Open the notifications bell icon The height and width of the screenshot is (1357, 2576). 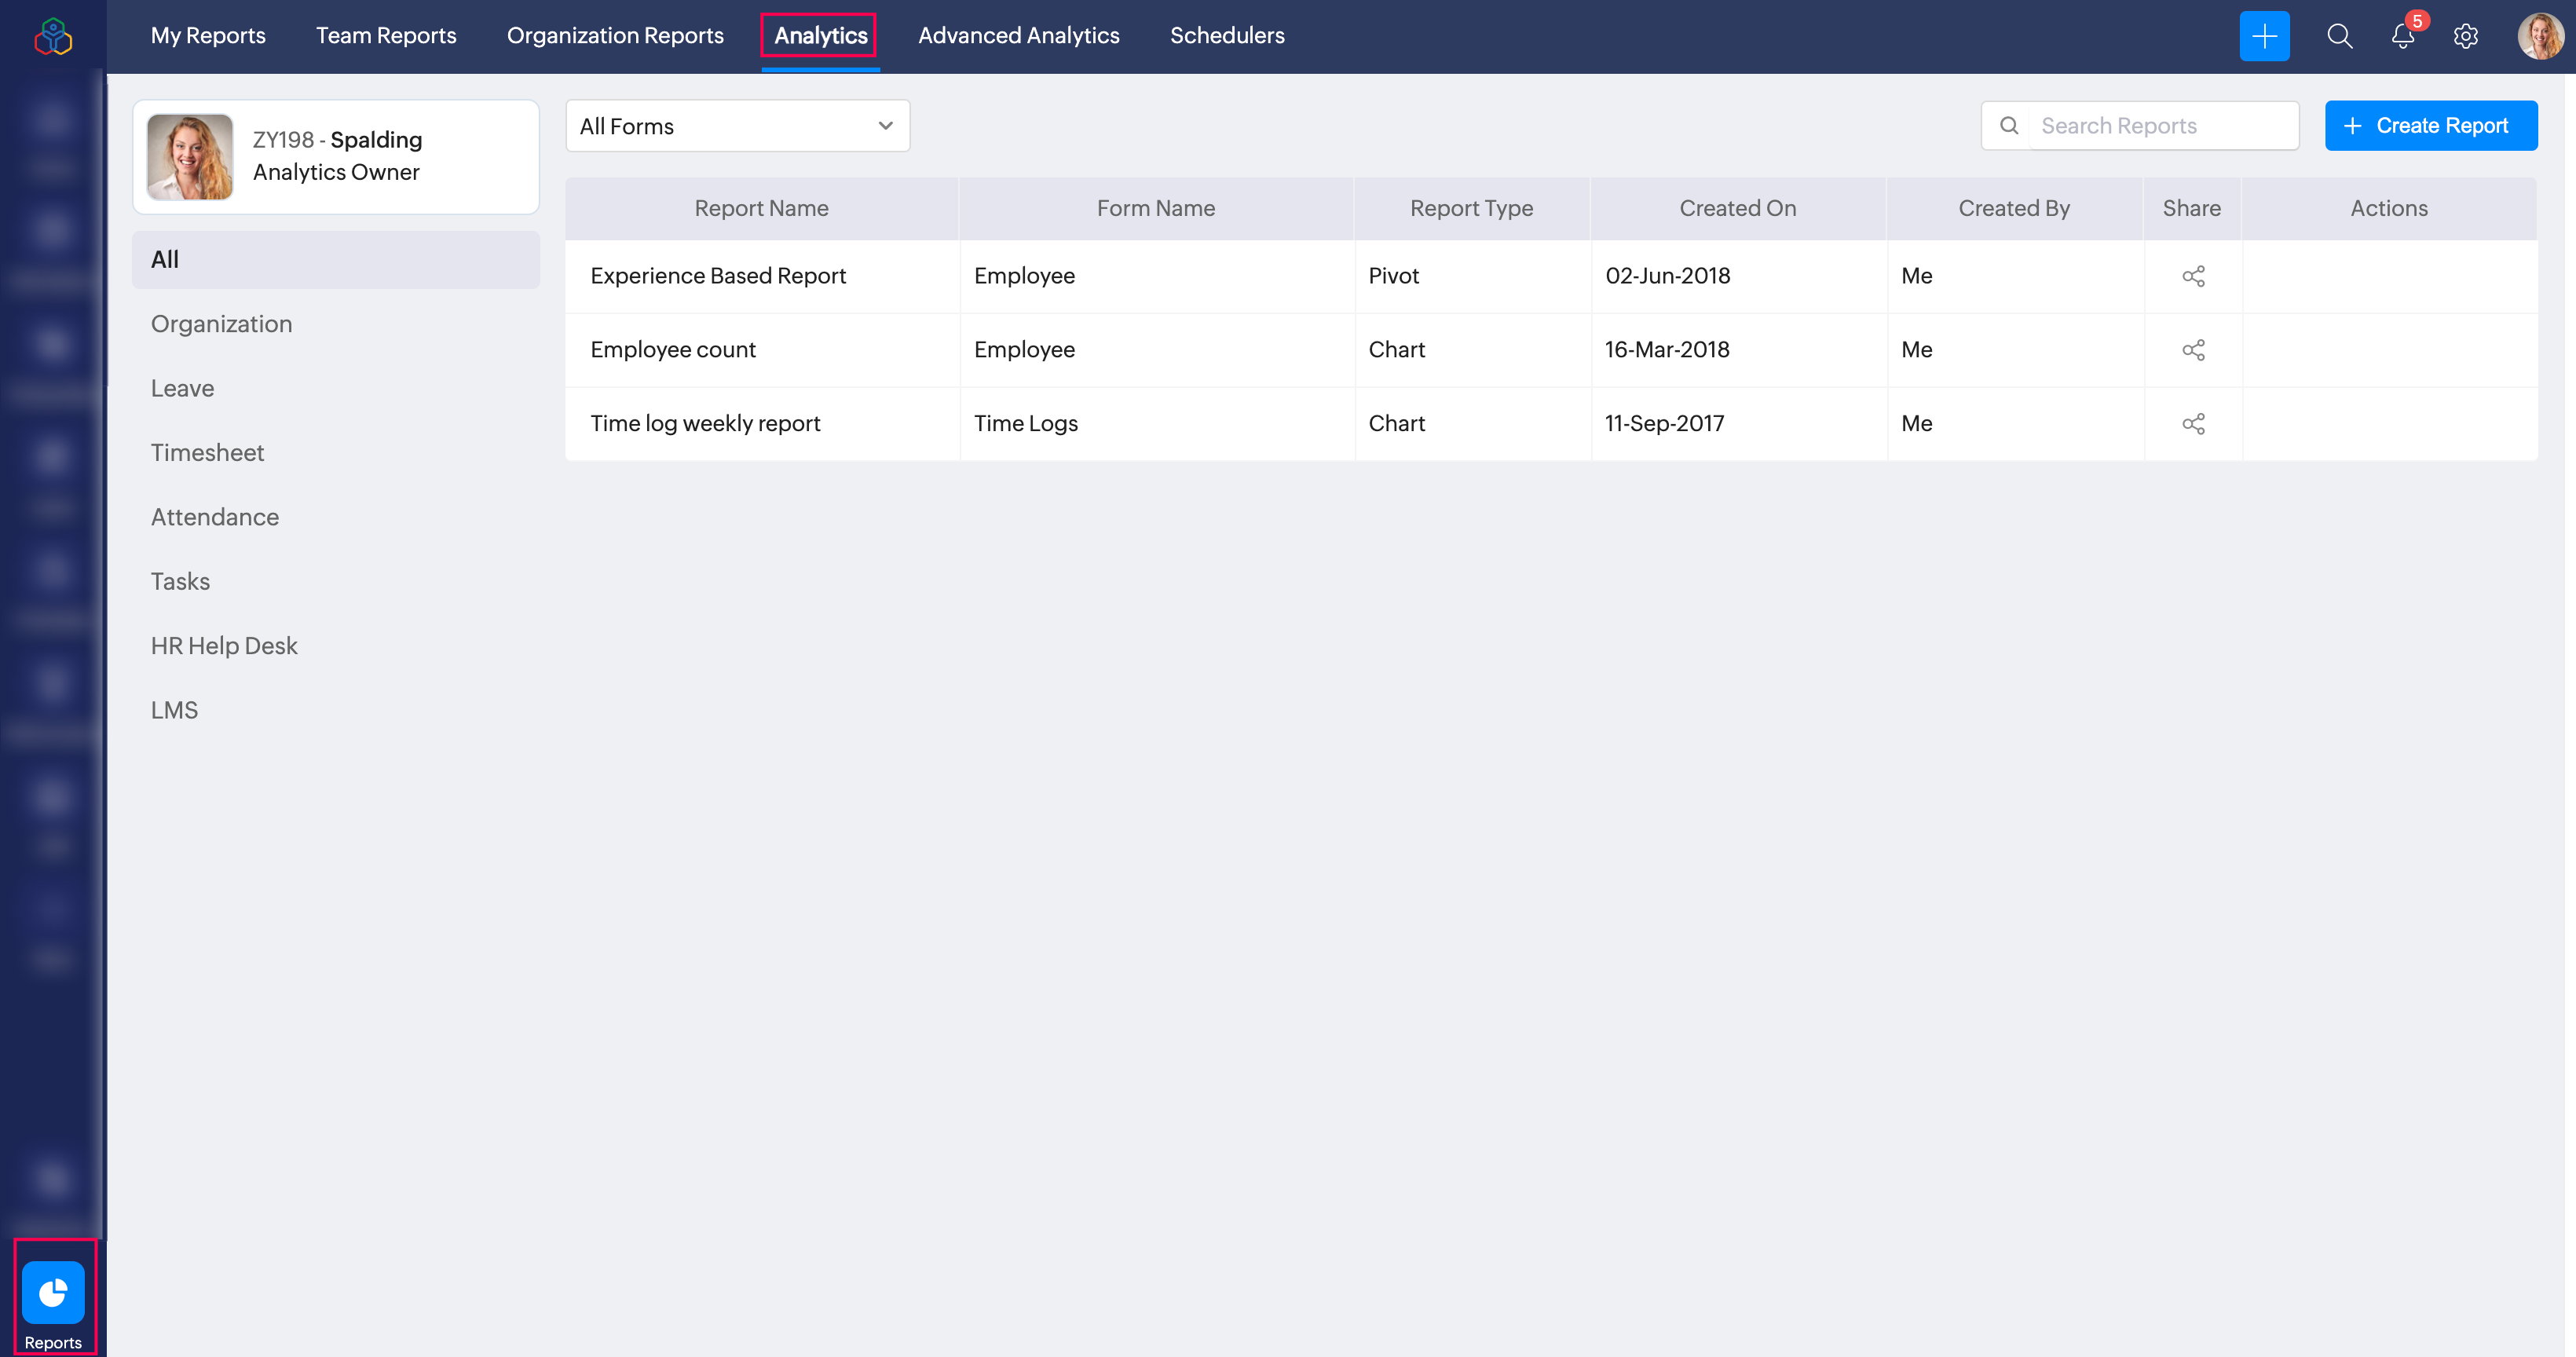(2402, 36)
